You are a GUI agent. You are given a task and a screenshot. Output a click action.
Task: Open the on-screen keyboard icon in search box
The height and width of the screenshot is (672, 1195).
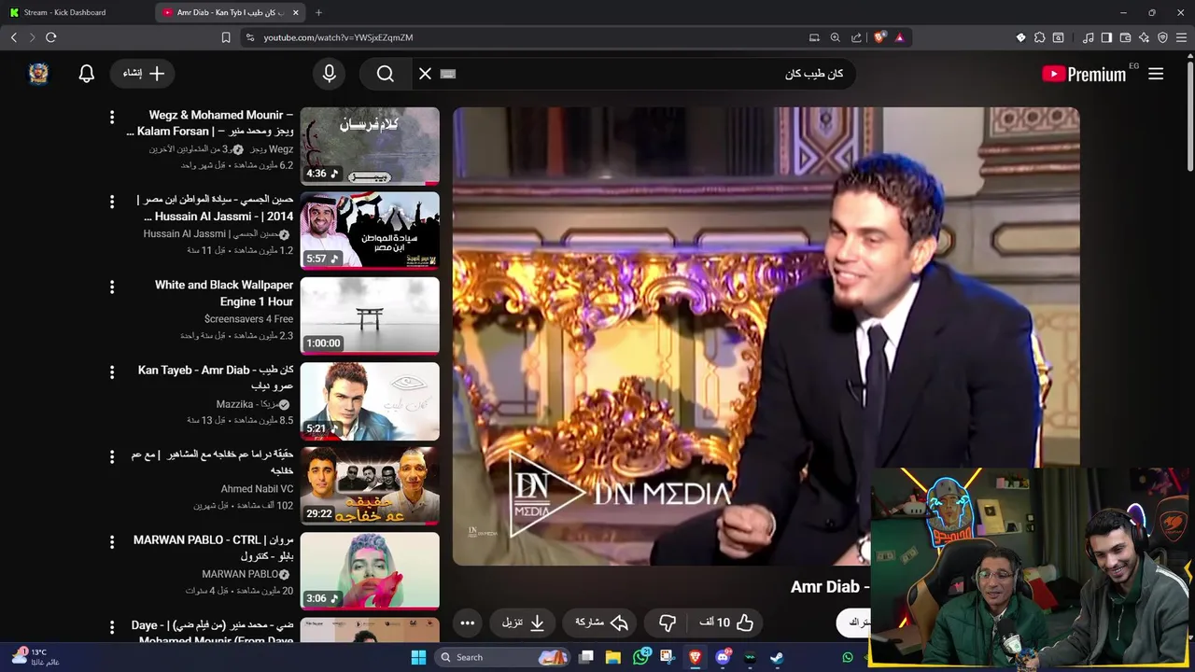(448, 74)
